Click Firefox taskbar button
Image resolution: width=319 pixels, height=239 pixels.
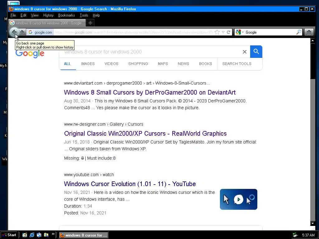coord(83,235)
